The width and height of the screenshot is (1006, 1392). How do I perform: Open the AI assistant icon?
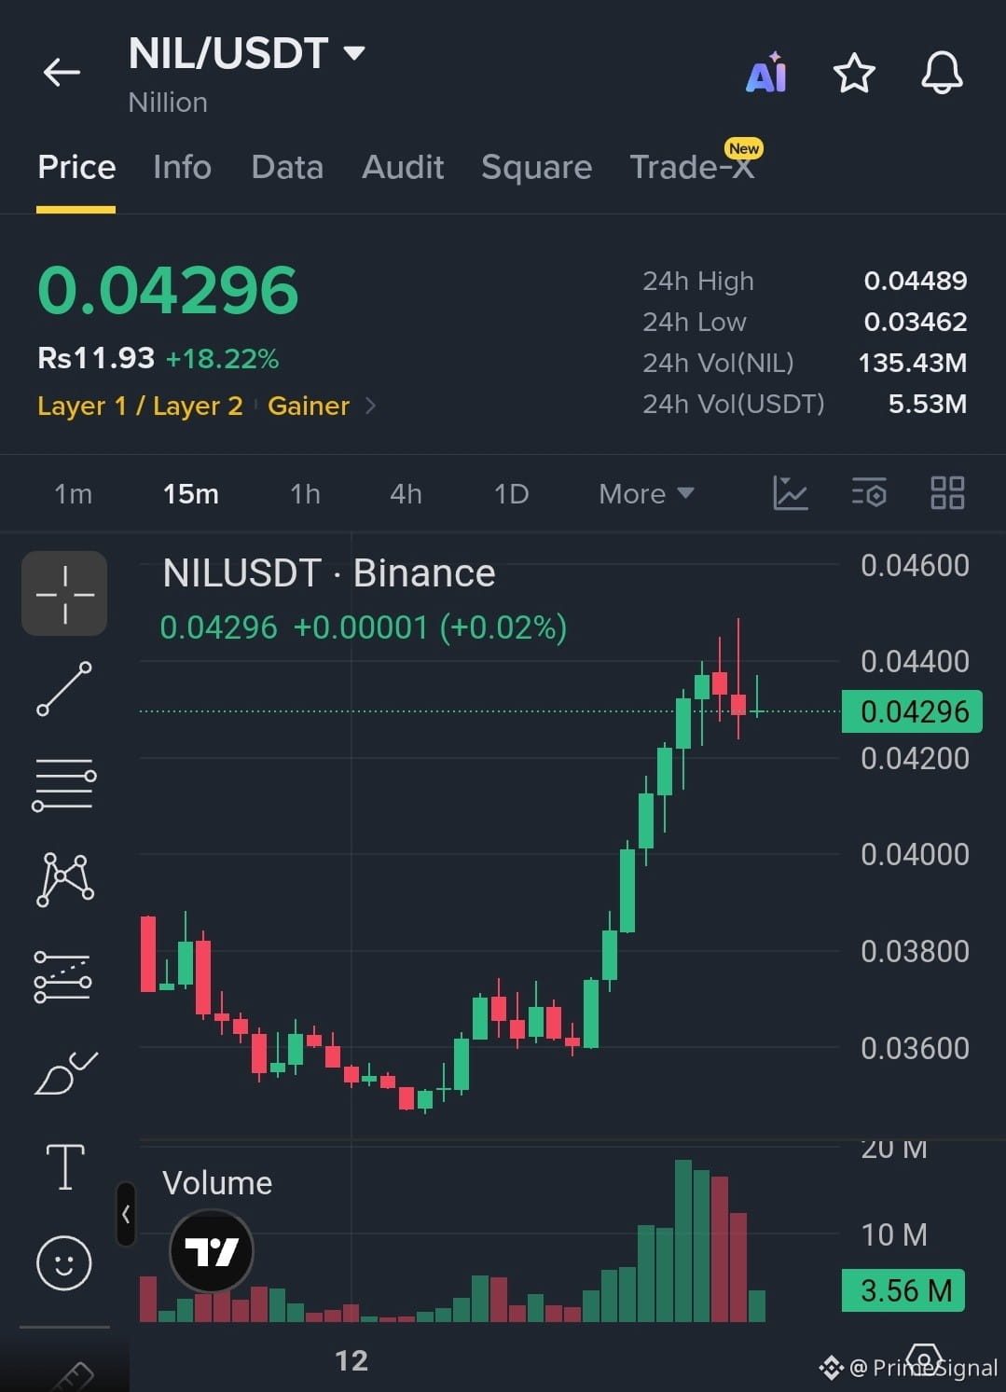[x=766, y=73]
